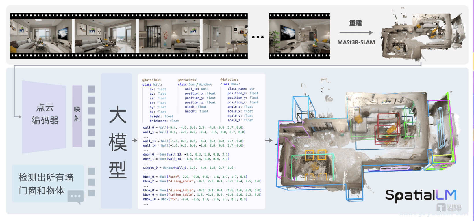Click the class Wall dataclass definition
Image resolution: width=474 pixels, height=221 pixels.
tap(160, 100)
